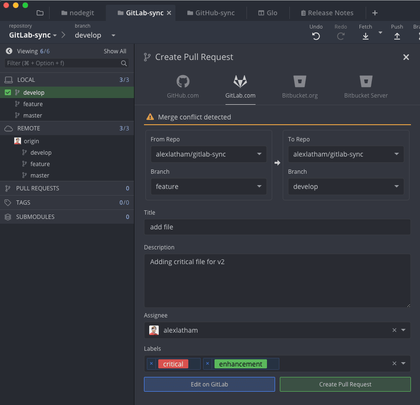
Task: Open the From Repo branch dropdown
Action: (208, 187)
